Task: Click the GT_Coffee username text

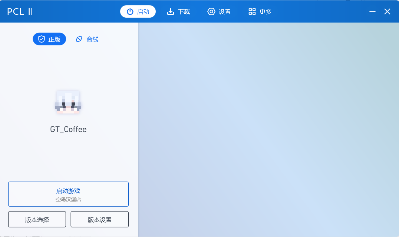Action: [68, 129]
